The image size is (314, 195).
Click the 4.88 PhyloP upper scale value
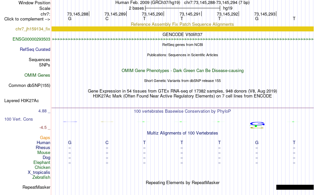pos(42,111)
